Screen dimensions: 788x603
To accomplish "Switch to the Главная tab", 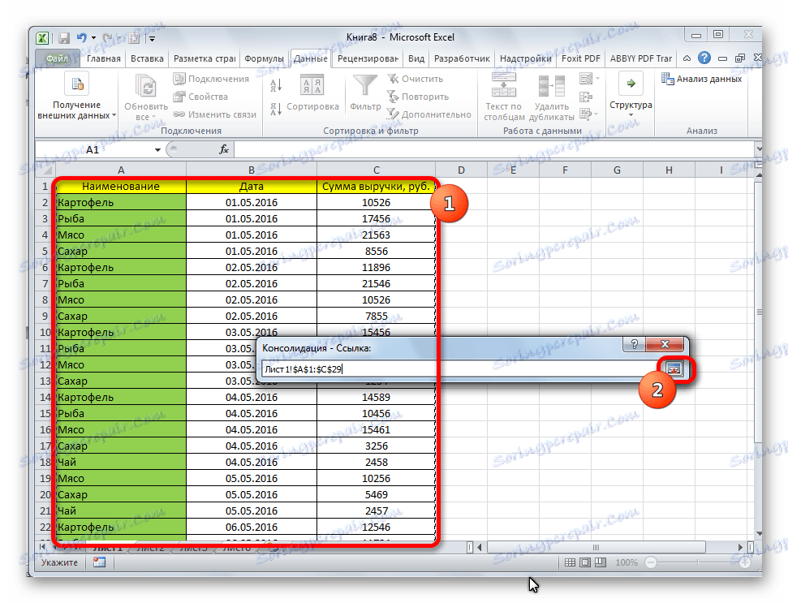I will click(104, 58).
